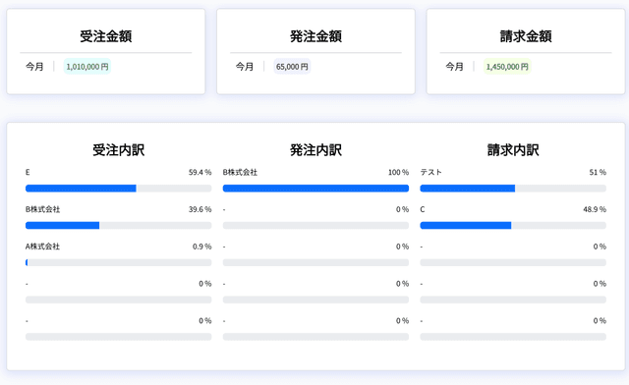Open the 請求金額 card heading
The image size is (629, 385).
click(526, 36)
